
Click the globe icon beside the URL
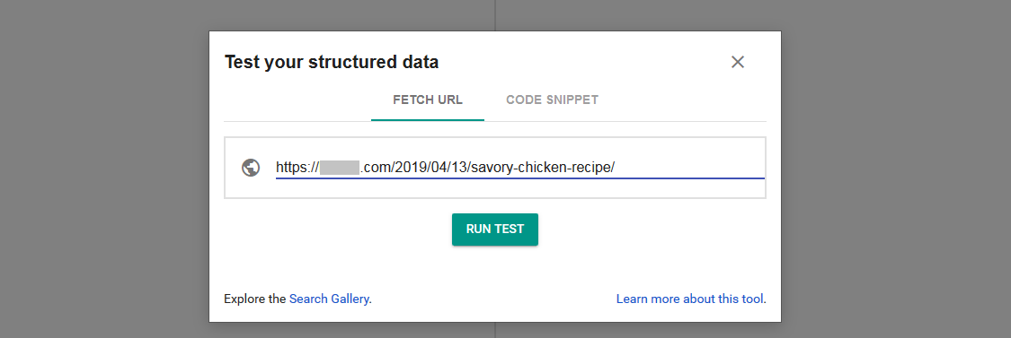click(251, 168)
